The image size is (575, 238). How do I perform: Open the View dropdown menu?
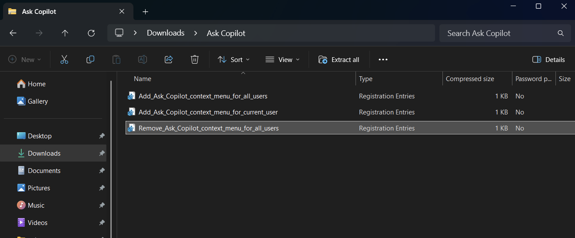click(x=283, y=59)
